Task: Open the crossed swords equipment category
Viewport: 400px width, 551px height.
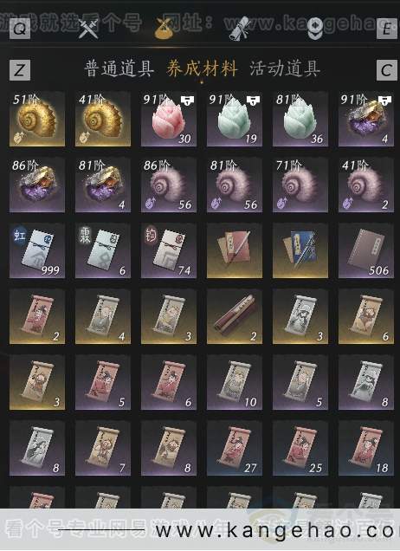Action: click(x=87, y=28)
